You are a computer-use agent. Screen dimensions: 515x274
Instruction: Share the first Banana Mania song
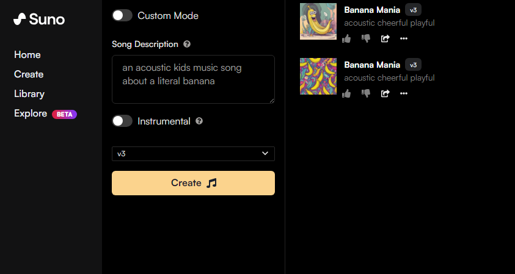click(x=385, y=38)
